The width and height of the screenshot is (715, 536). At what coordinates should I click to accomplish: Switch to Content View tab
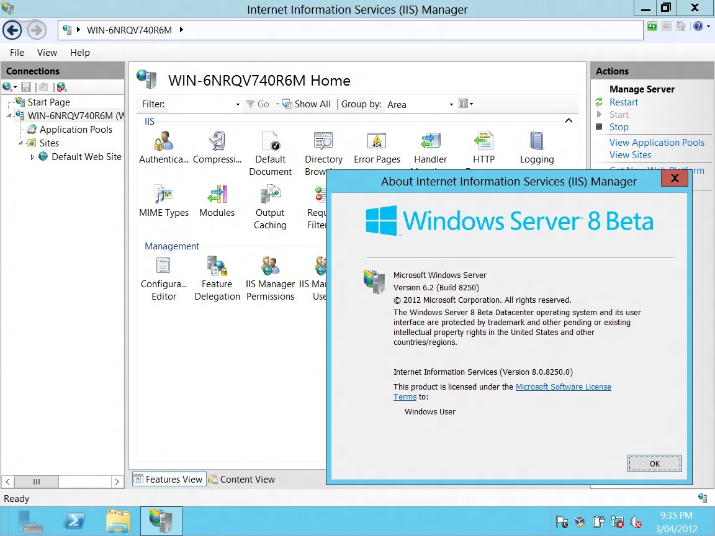click(x=241, y=479)
